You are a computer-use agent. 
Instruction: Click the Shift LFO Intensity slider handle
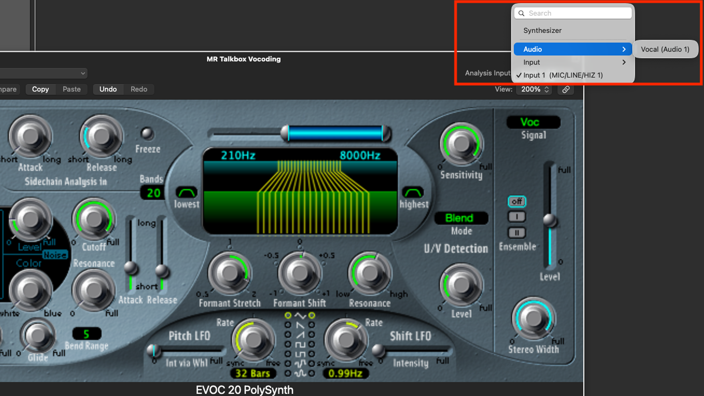(378, 351)
